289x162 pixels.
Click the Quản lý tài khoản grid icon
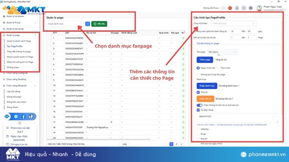click(x=4, y=16)
